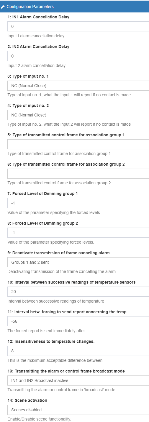Image resolution: width=149 pixels, height=422 pixels.
Task: Click the wrench icon in header
Action: [x=3, y=6]
